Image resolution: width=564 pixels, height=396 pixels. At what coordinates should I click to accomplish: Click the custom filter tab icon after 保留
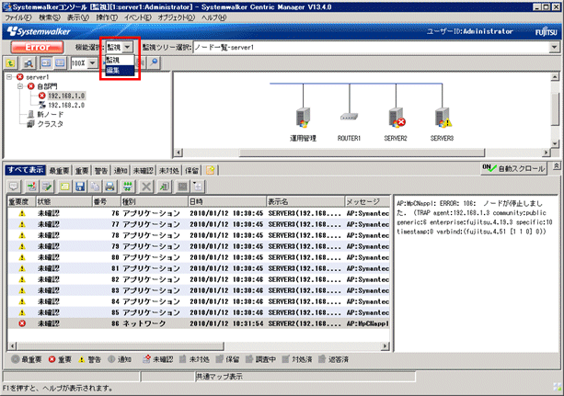tap(211, 170)
